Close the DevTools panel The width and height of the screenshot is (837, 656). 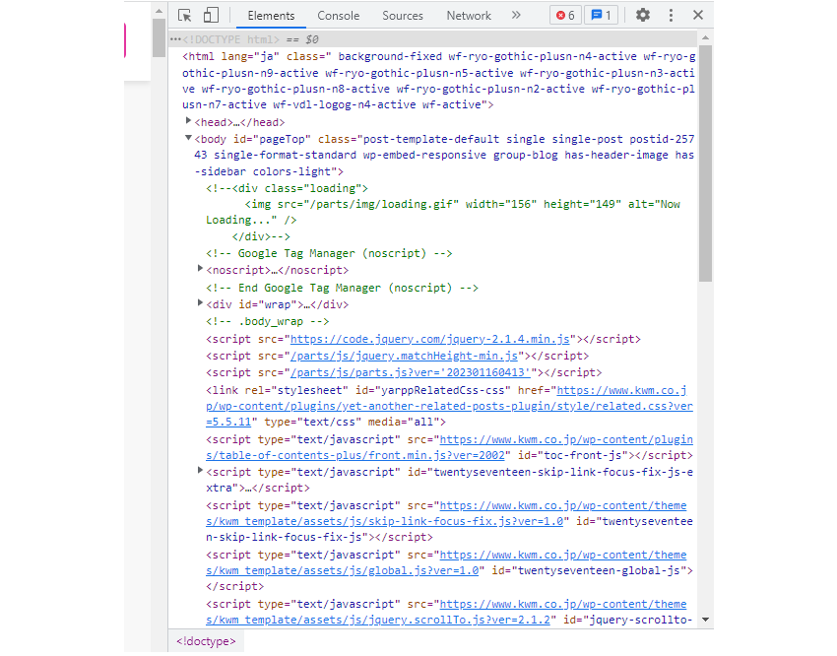(x=698, y=15)
